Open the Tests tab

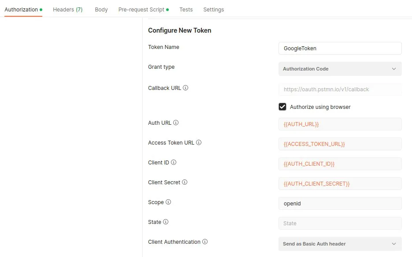click(x=186, y=9)
